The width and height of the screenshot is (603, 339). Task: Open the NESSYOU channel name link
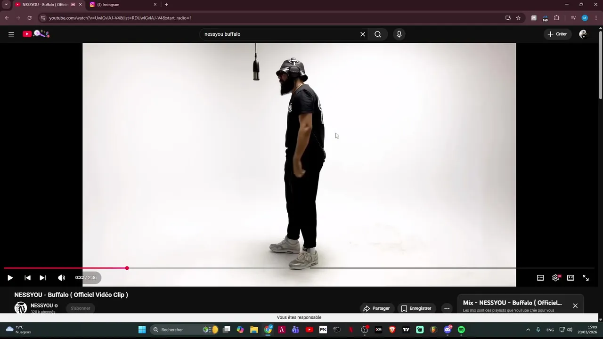42,306
